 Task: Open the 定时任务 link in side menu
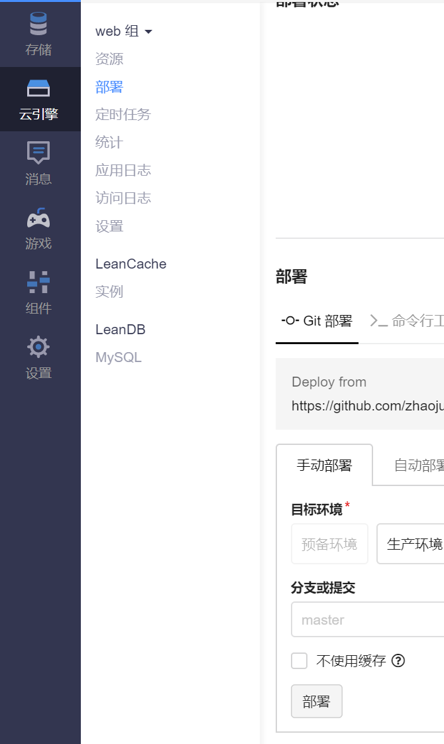click(x=123, y=115)
